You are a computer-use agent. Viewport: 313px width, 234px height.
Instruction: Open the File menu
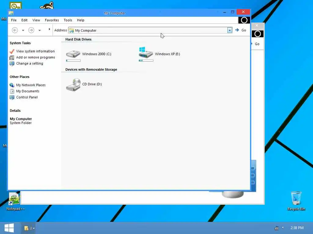click(x=14, y=20)
